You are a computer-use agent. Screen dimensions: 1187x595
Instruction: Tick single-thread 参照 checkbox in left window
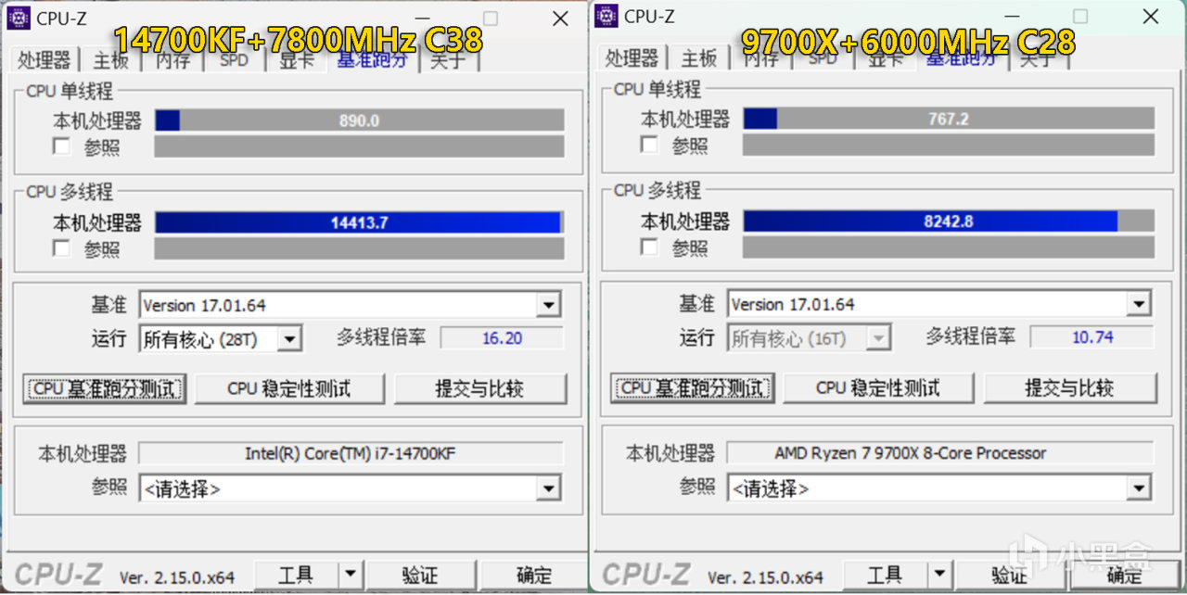tap(62, 146)
